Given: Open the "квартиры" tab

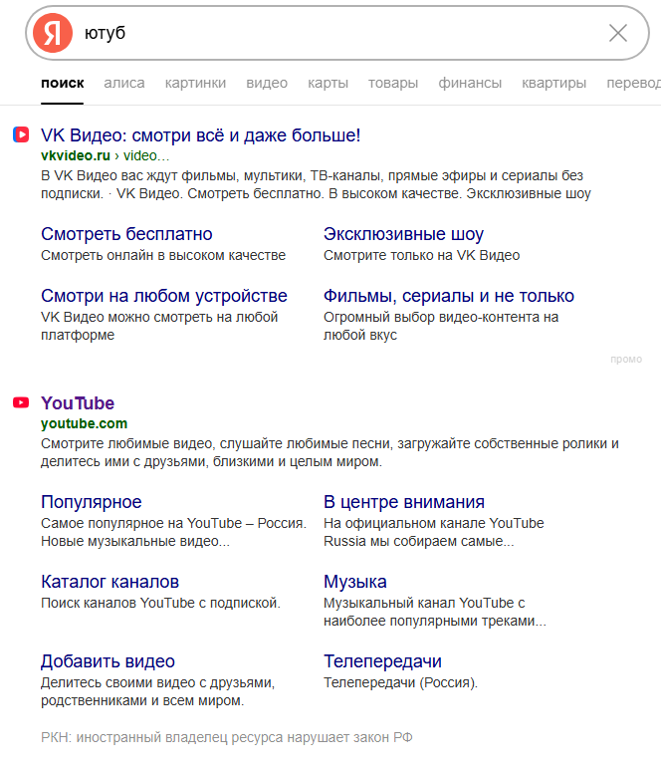Looking at the screenshot, I should click(554, 83).
